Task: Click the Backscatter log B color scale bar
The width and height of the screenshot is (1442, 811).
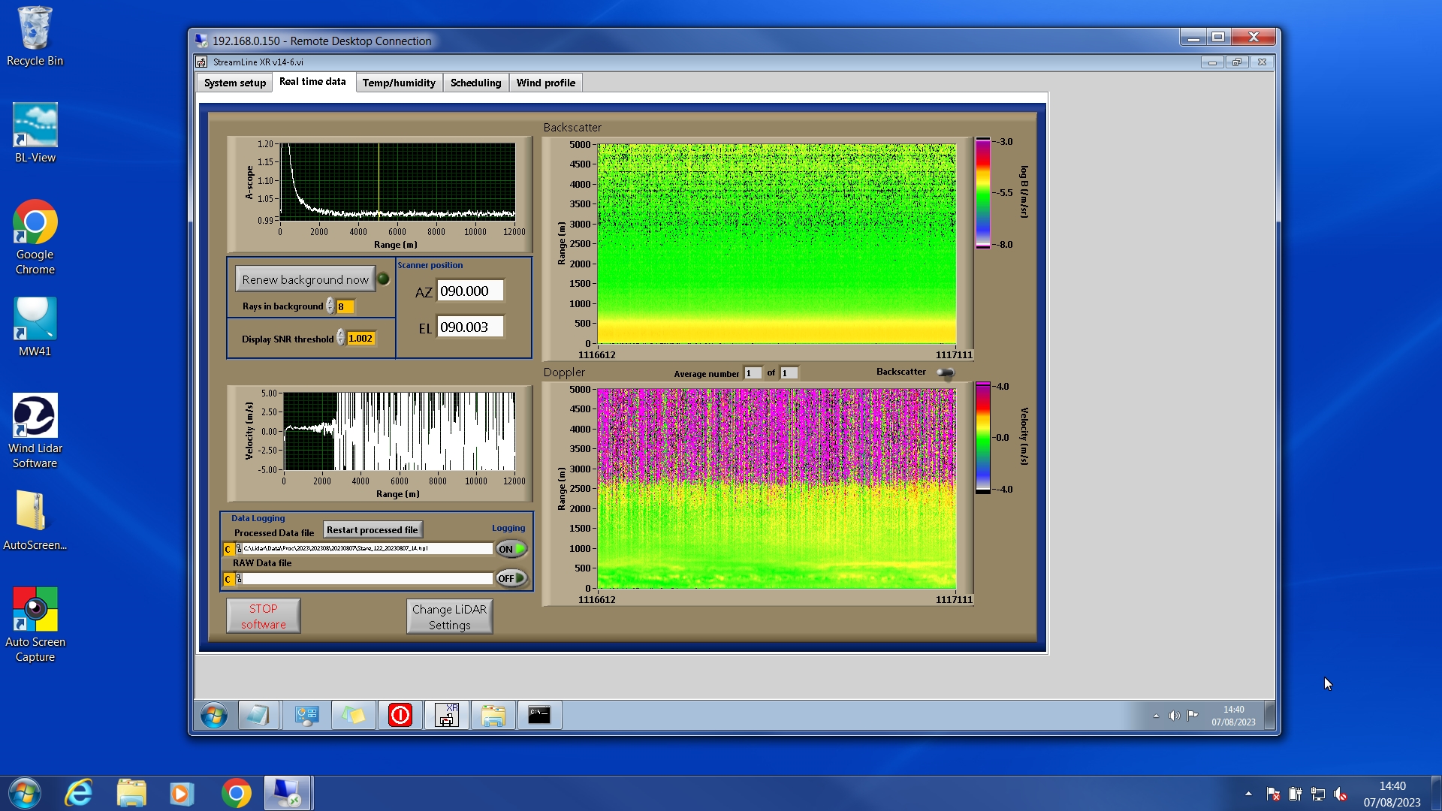Action: tap(982, 193)
